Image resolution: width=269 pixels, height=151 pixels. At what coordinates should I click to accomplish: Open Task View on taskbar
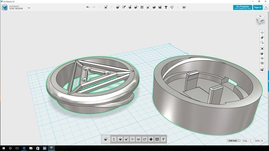[17, 148]
